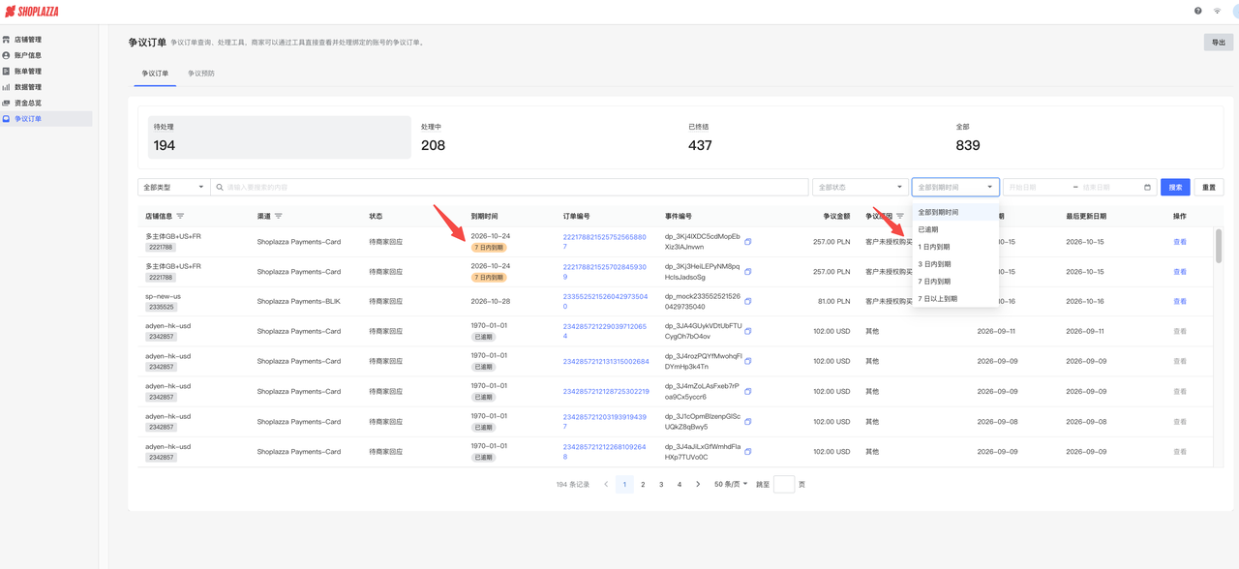Switch to the 争议预防 tab
The image size is (1239, 569).
point(201,74)
